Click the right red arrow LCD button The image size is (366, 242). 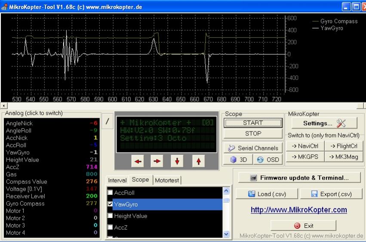pos(157,161)
